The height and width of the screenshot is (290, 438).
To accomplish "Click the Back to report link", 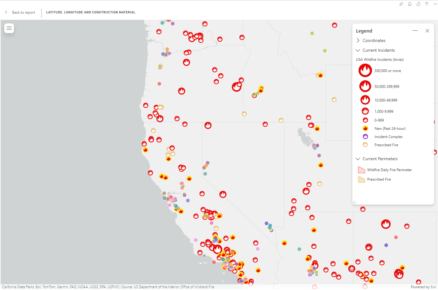I will click(23, 12).
